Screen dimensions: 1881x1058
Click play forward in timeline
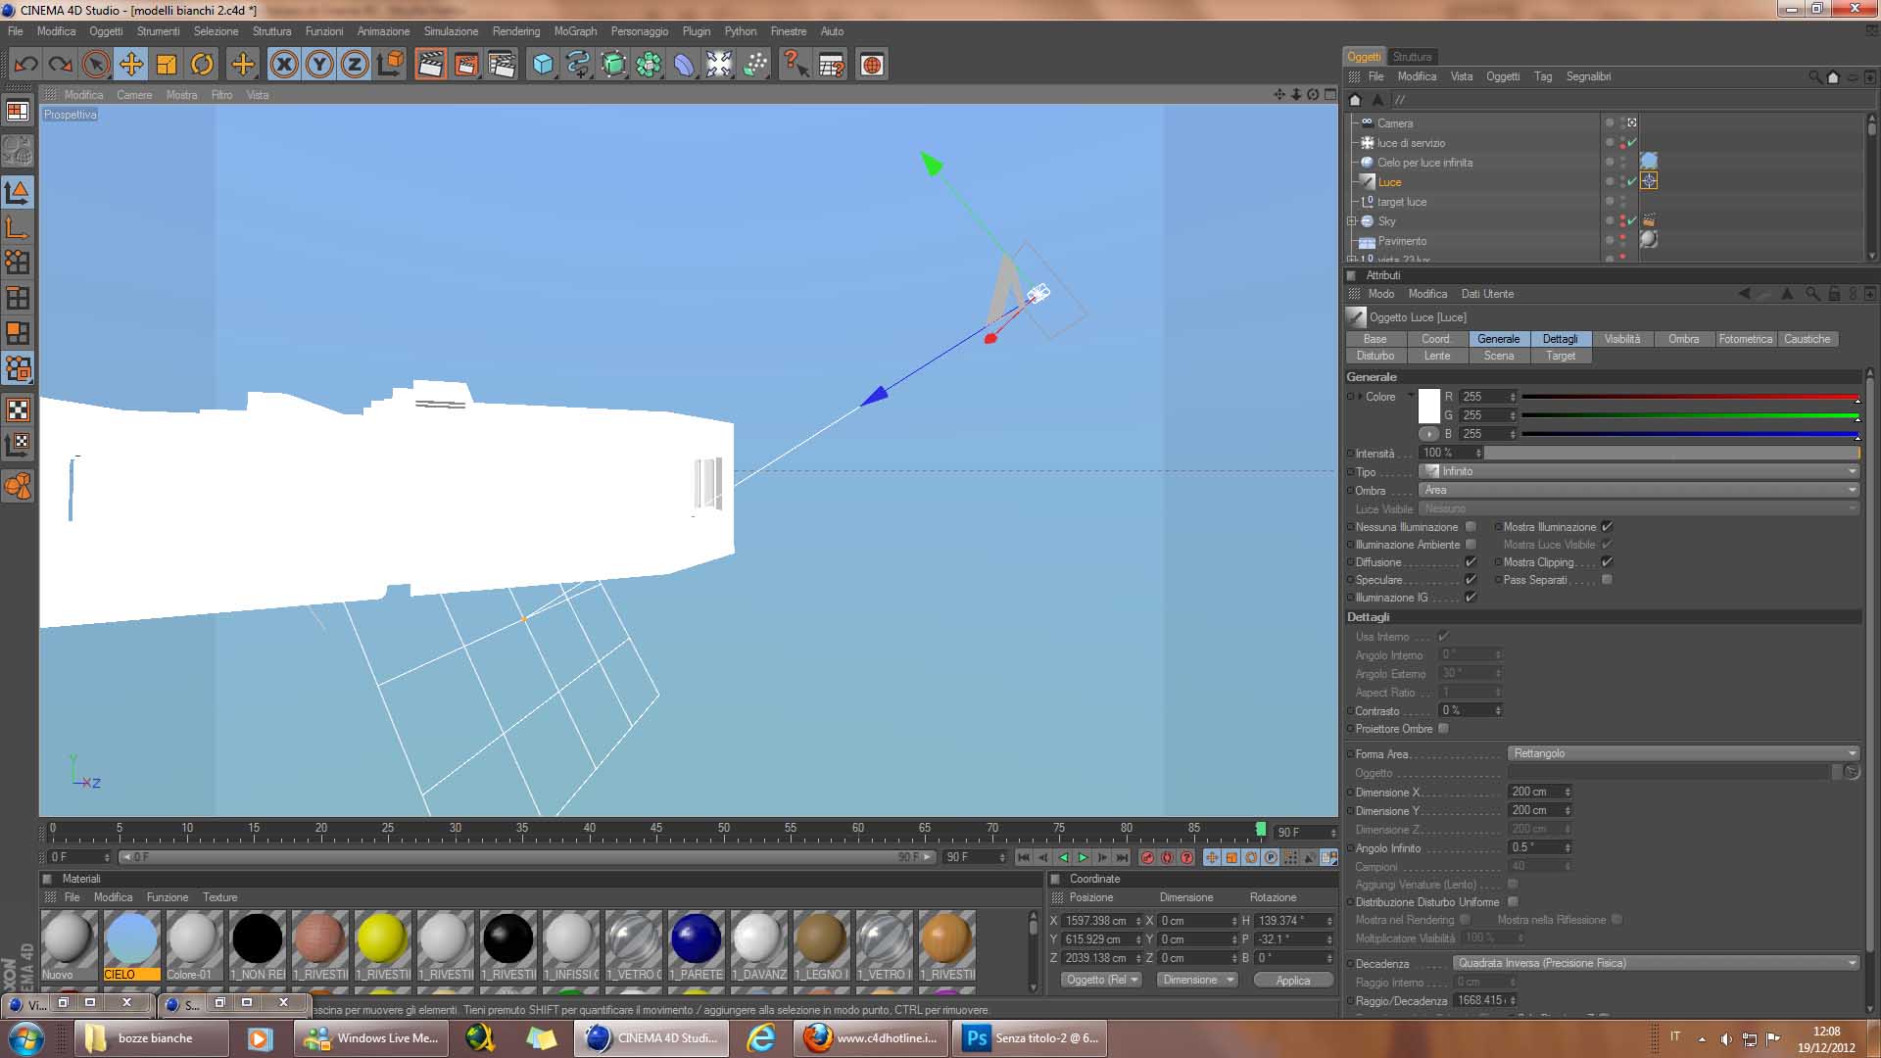point(1083,857)
